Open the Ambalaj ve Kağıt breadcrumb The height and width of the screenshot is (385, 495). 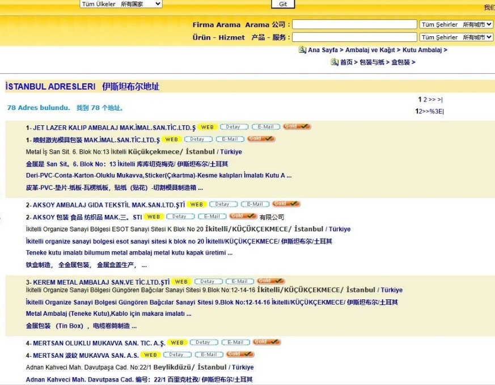pyautogui.click(x=370, y=50)
